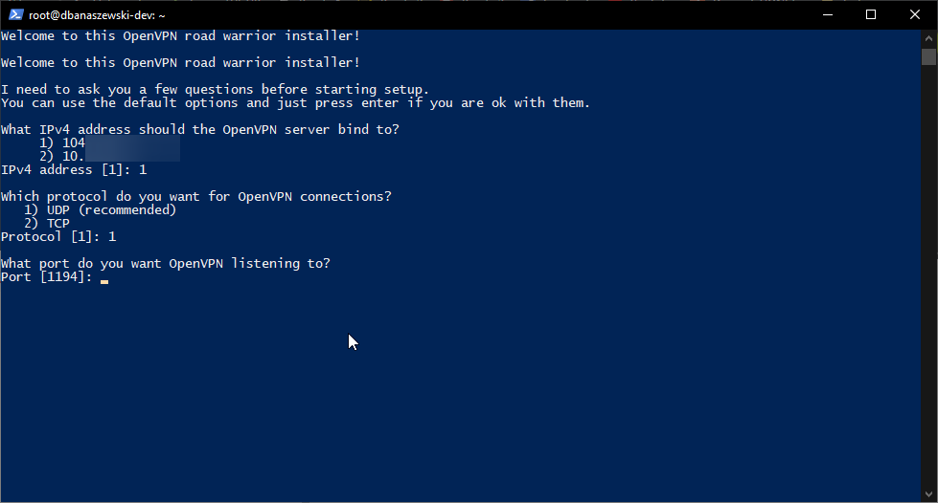The image size is (938, 503).
Task: Click the IPv4 option starting with 10.
Action: click(x=69, y=157)
